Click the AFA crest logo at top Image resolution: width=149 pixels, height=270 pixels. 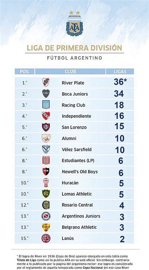pyautogui.click(x=74, y=24)
